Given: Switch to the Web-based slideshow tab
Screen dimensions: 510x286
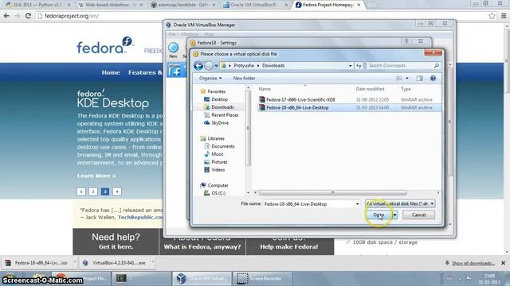Looking at the screenshot, I should pyautogui.click(x=112, y=5).
